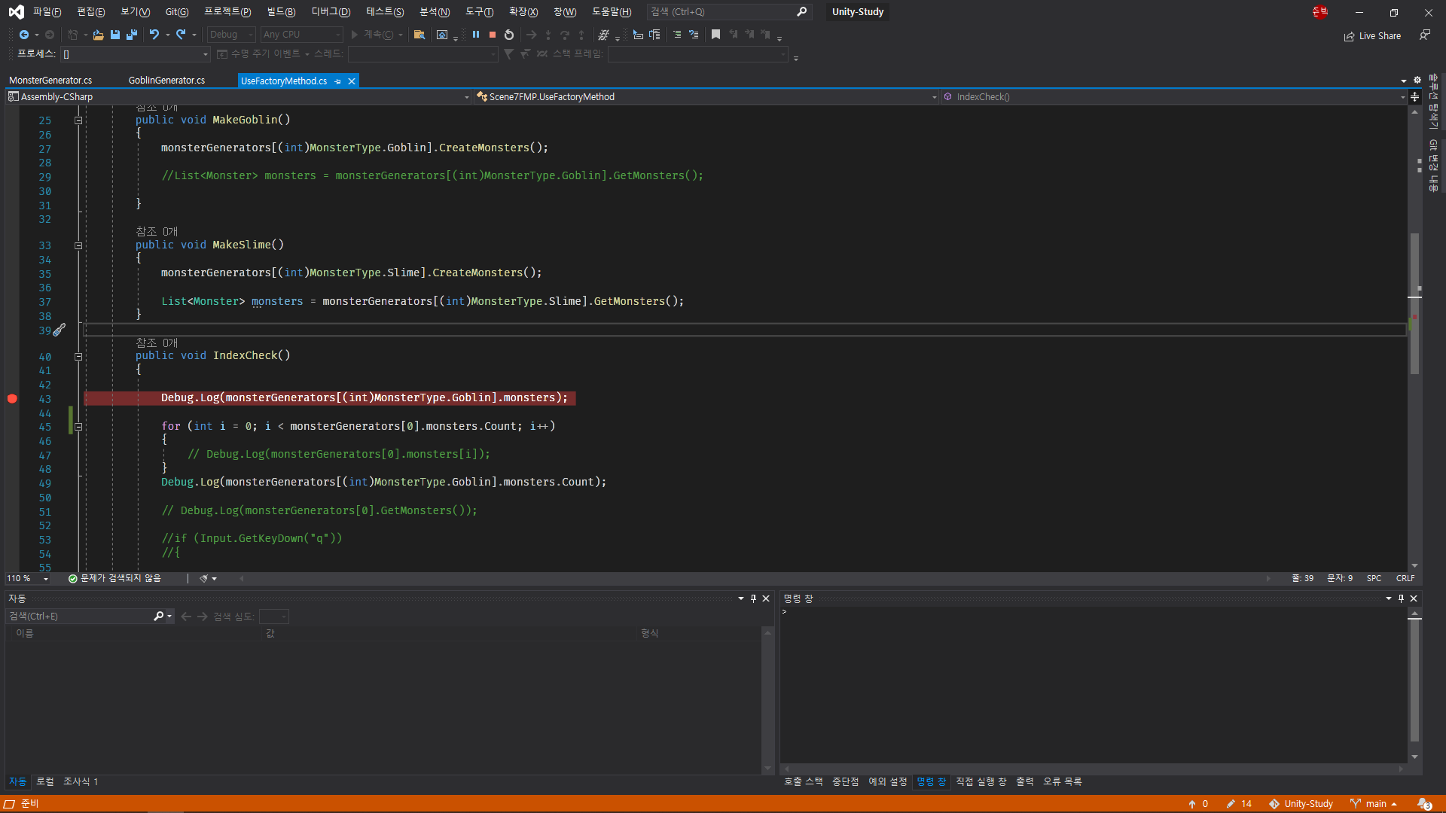Open the process dropdown in debug toolbar
This screenshot has height=813, width=1446.
click(205, 54)
